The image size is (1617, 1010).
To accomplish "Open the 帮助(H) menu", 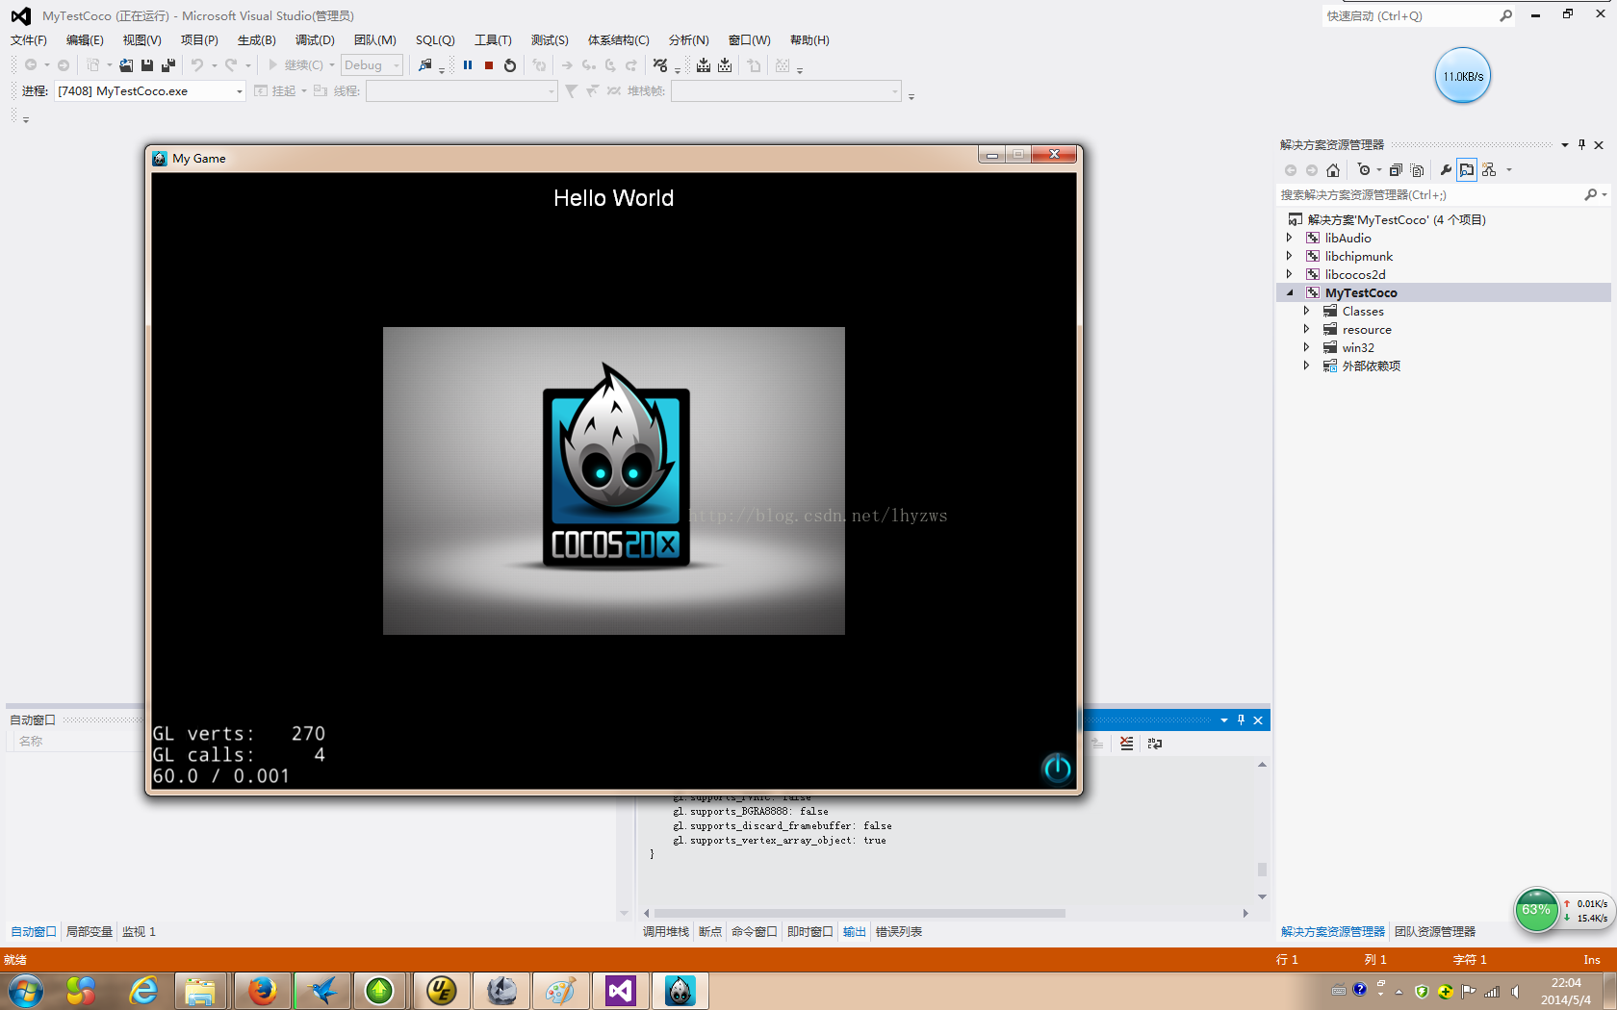I will pos(809,40).
